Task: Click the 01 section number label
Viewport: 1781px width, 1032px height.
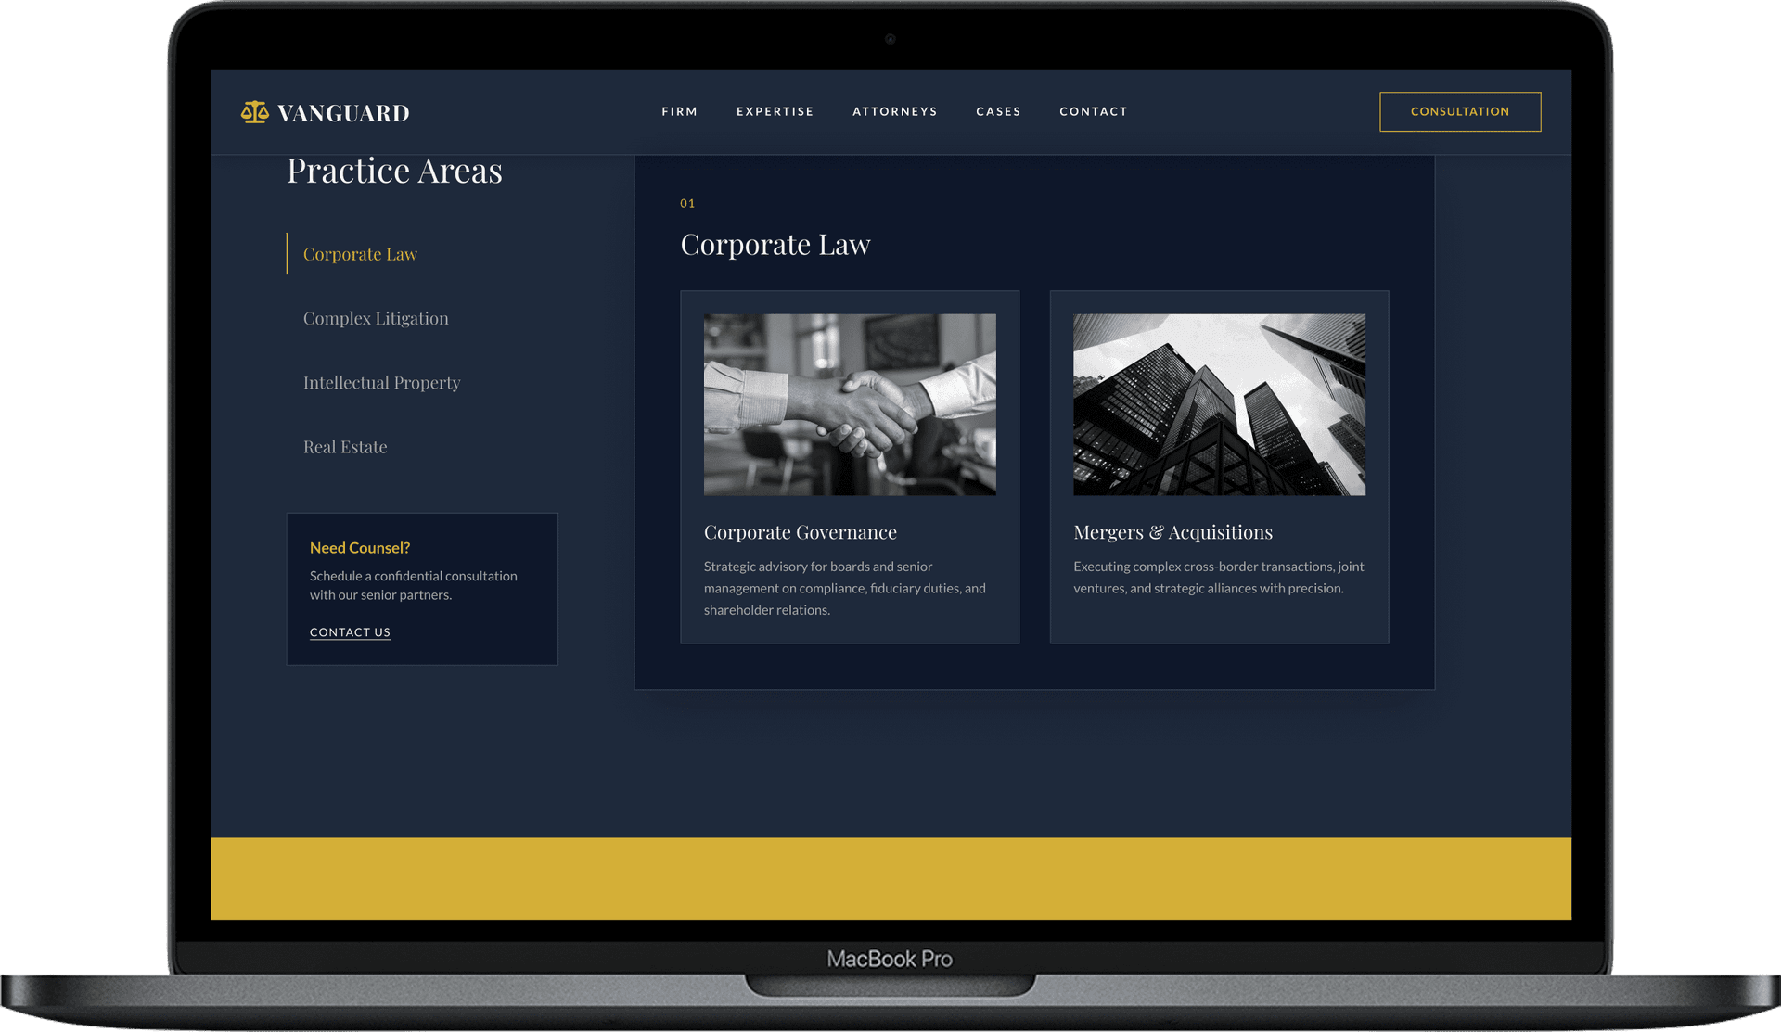Action: coord(687,203)
